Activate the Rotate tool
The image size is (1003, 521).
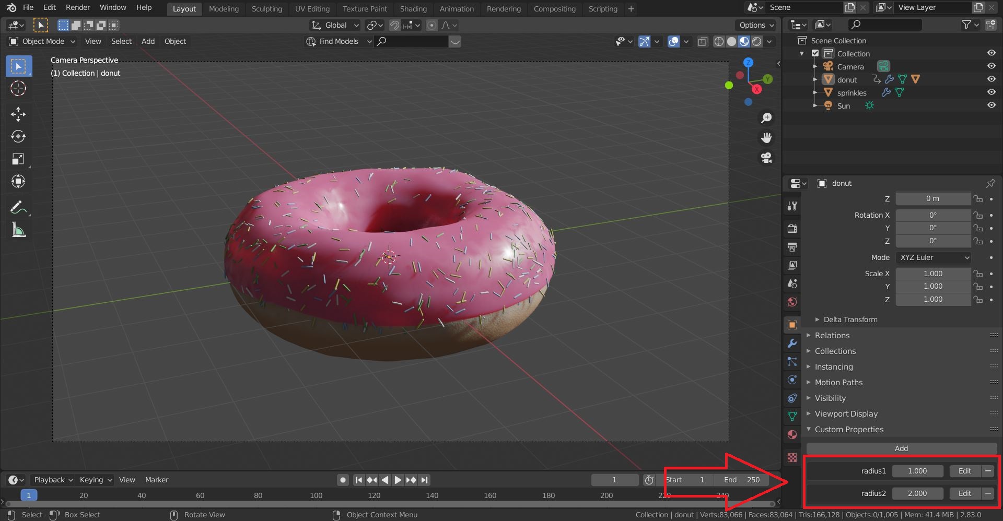pos(18,136)
